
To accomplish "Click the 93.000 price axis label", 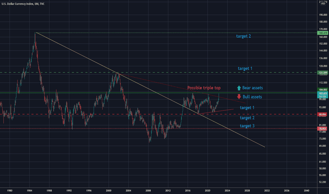I will (x=323, y=107).
